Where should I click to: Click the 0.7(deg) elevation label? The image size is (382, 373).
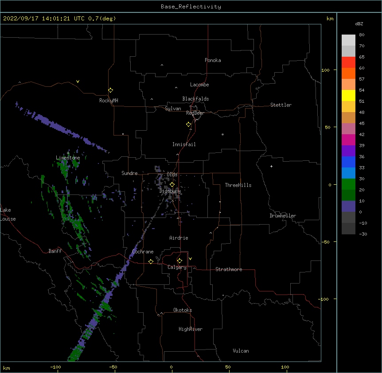point(102,19)
